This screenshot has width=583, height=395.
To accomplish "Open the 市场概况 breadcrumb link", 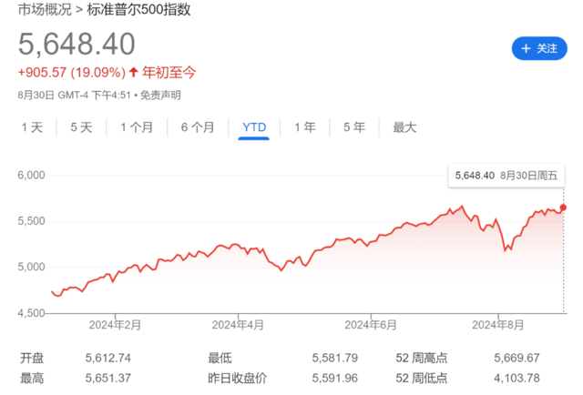I will tap(45, 9).
